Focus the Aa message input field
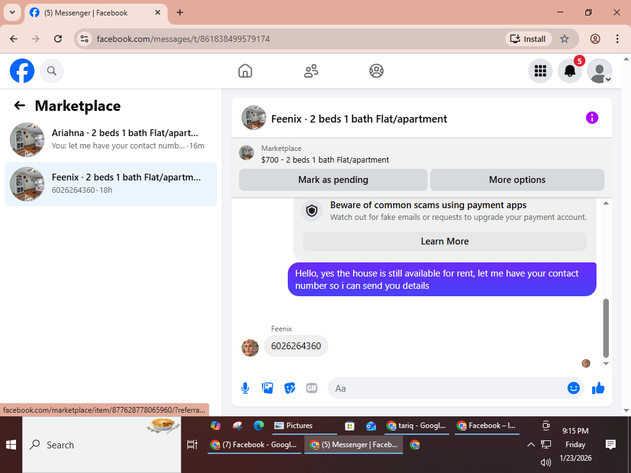 447,388
